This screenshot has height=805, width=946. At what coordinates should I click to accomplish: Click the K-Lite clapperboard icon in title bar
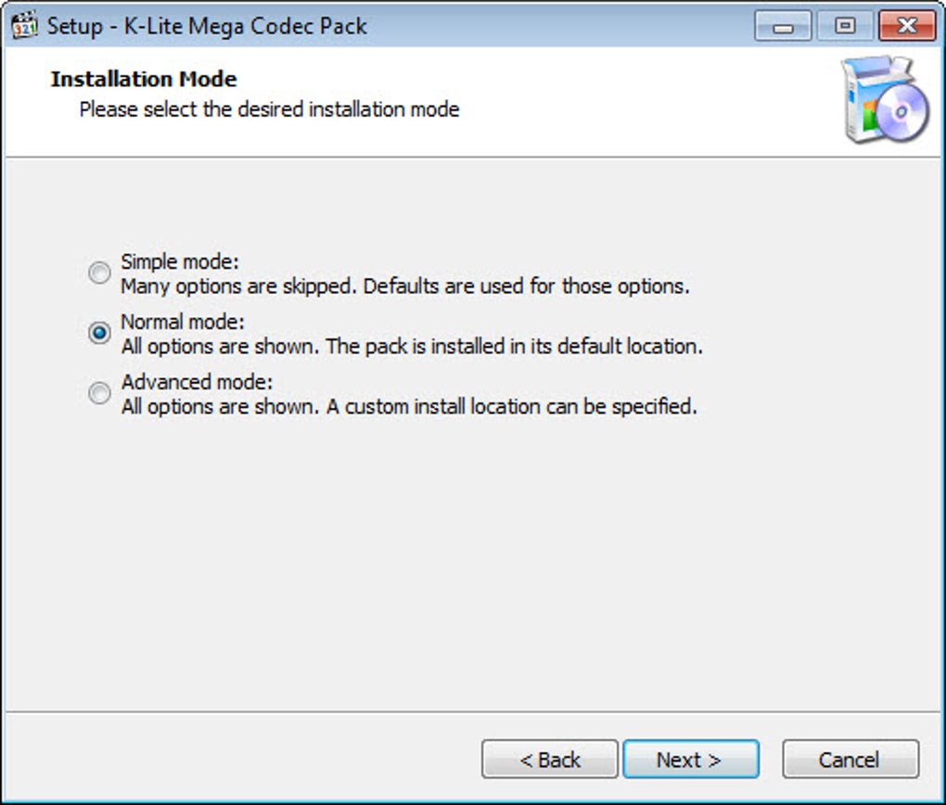point(24,25)
